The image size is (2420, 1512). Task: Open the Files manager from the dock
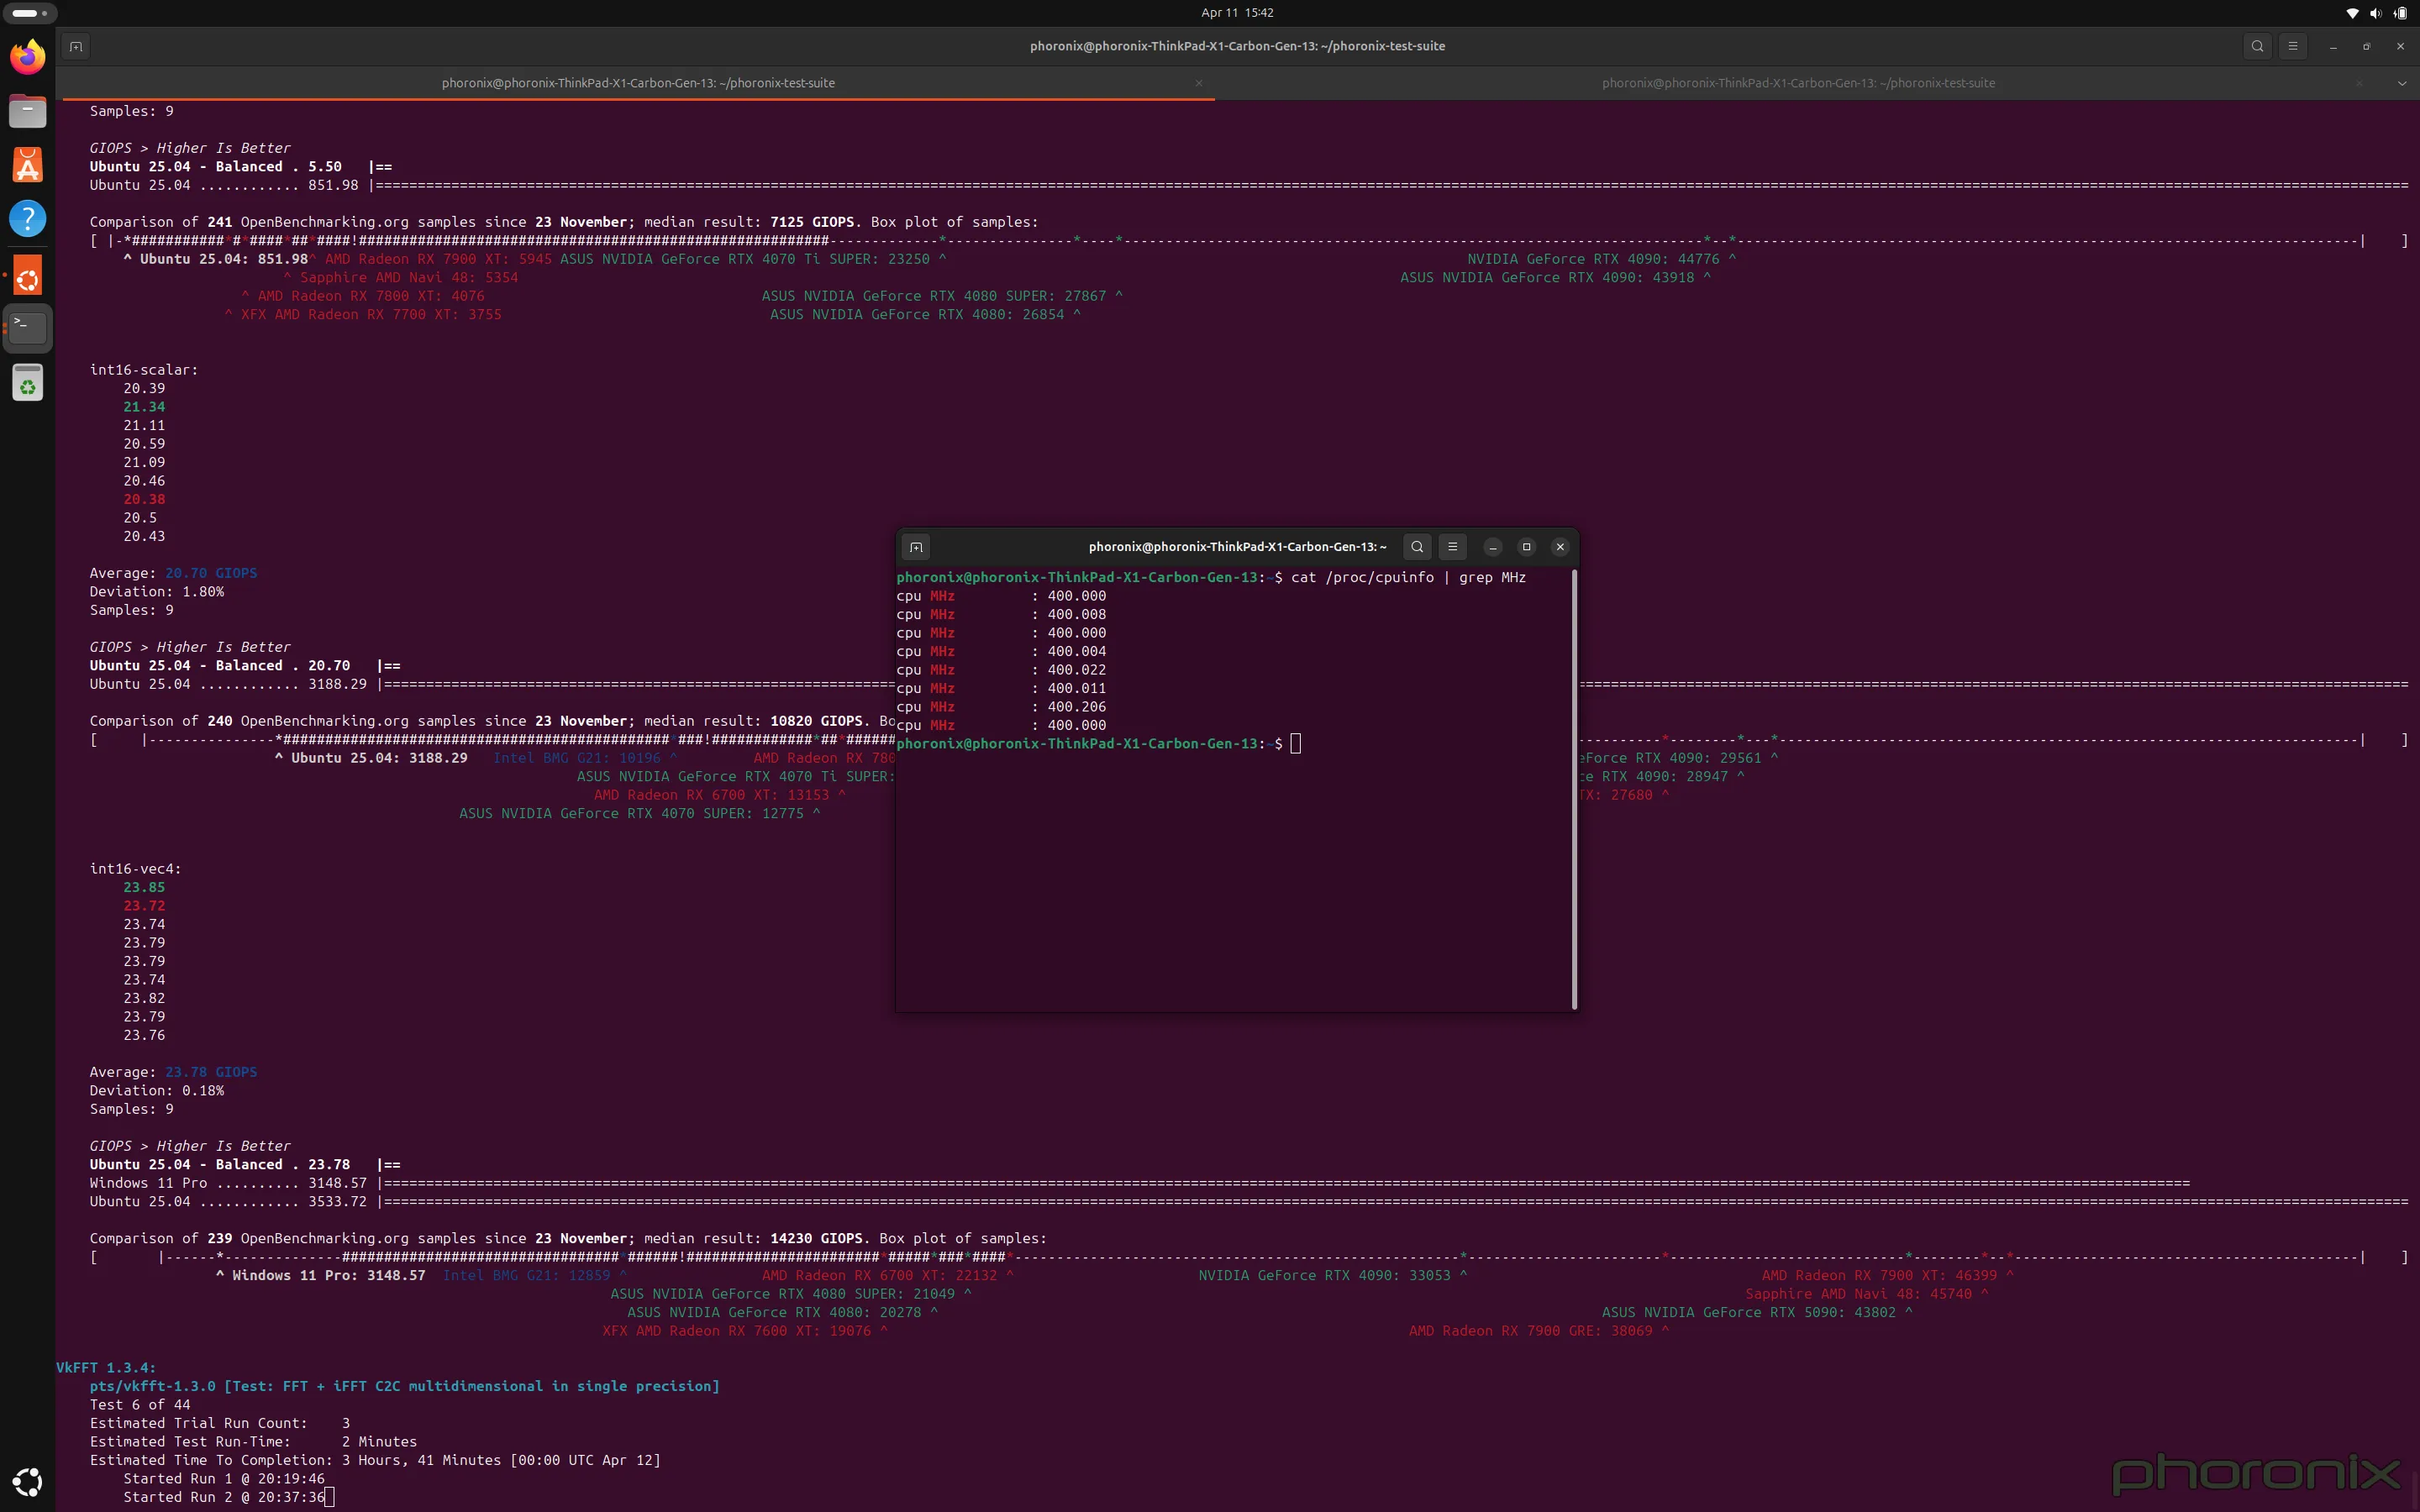27,112
